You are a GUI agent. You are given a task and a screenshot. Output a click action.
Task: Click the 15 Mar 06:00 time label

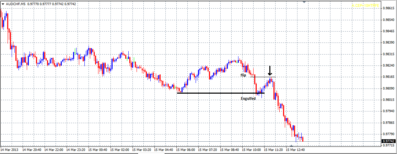[185, 150]
